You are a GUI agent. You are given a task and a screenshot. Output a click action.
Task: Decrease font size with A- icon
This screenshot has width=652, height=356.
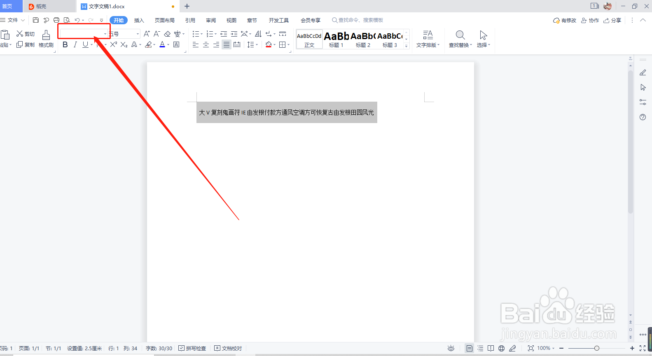[x=157, y=34]
